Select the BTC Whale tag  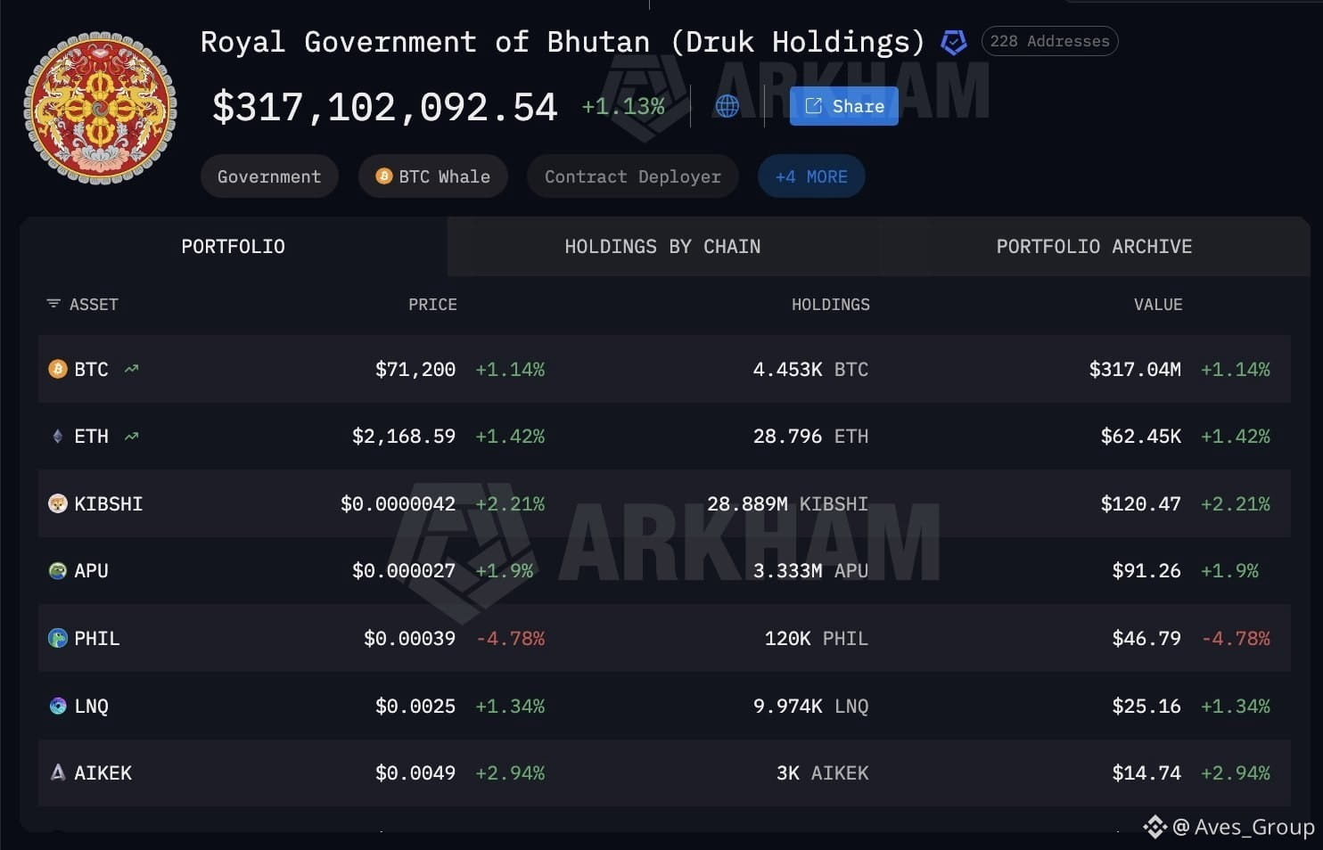pyautogui.click(x=433, y=176)
